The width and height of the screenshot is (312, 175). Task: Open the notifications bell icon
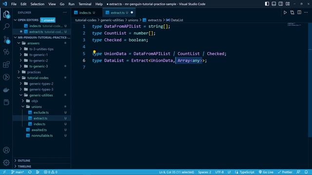click(x=306, y=172)
